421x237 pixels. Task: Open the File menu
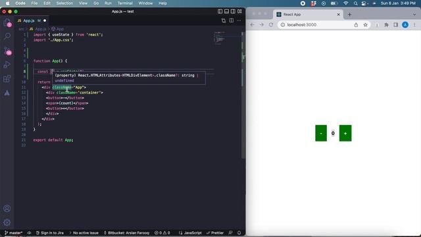pos(34,3)
